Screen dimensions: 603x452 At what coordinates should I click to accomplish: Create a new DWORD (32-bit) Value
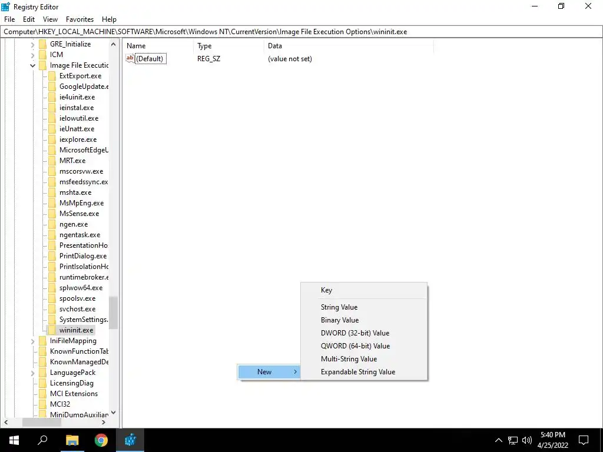tap(364, 333)
